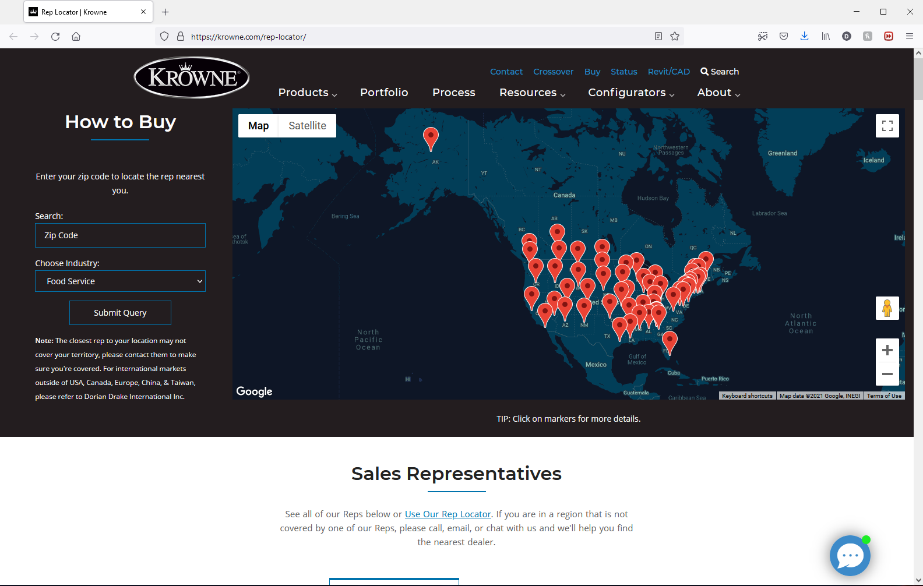The height and width of the screenshot is (586, 923).
Task: Expand the Resources menu
Action: [533, 93]
